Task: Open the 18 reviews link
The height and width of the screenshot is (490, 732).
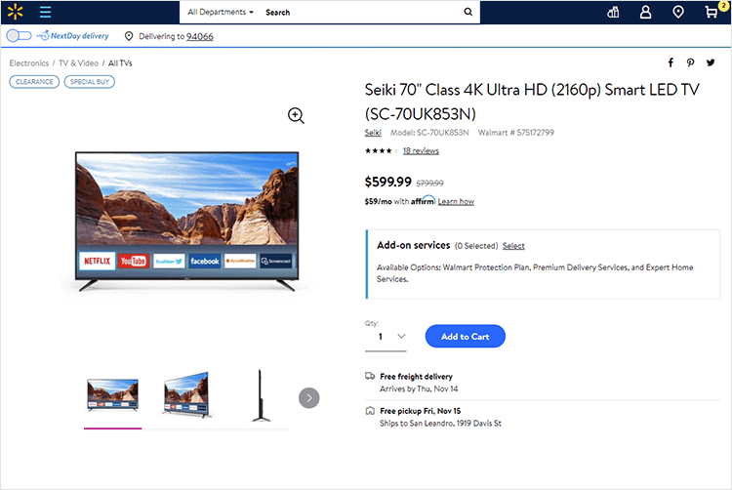Action: pos(421,150)
